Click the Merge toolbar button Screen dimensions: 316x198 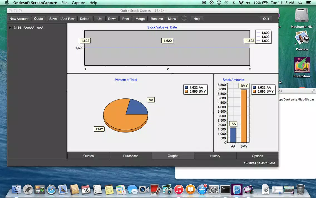click(140, 19)
